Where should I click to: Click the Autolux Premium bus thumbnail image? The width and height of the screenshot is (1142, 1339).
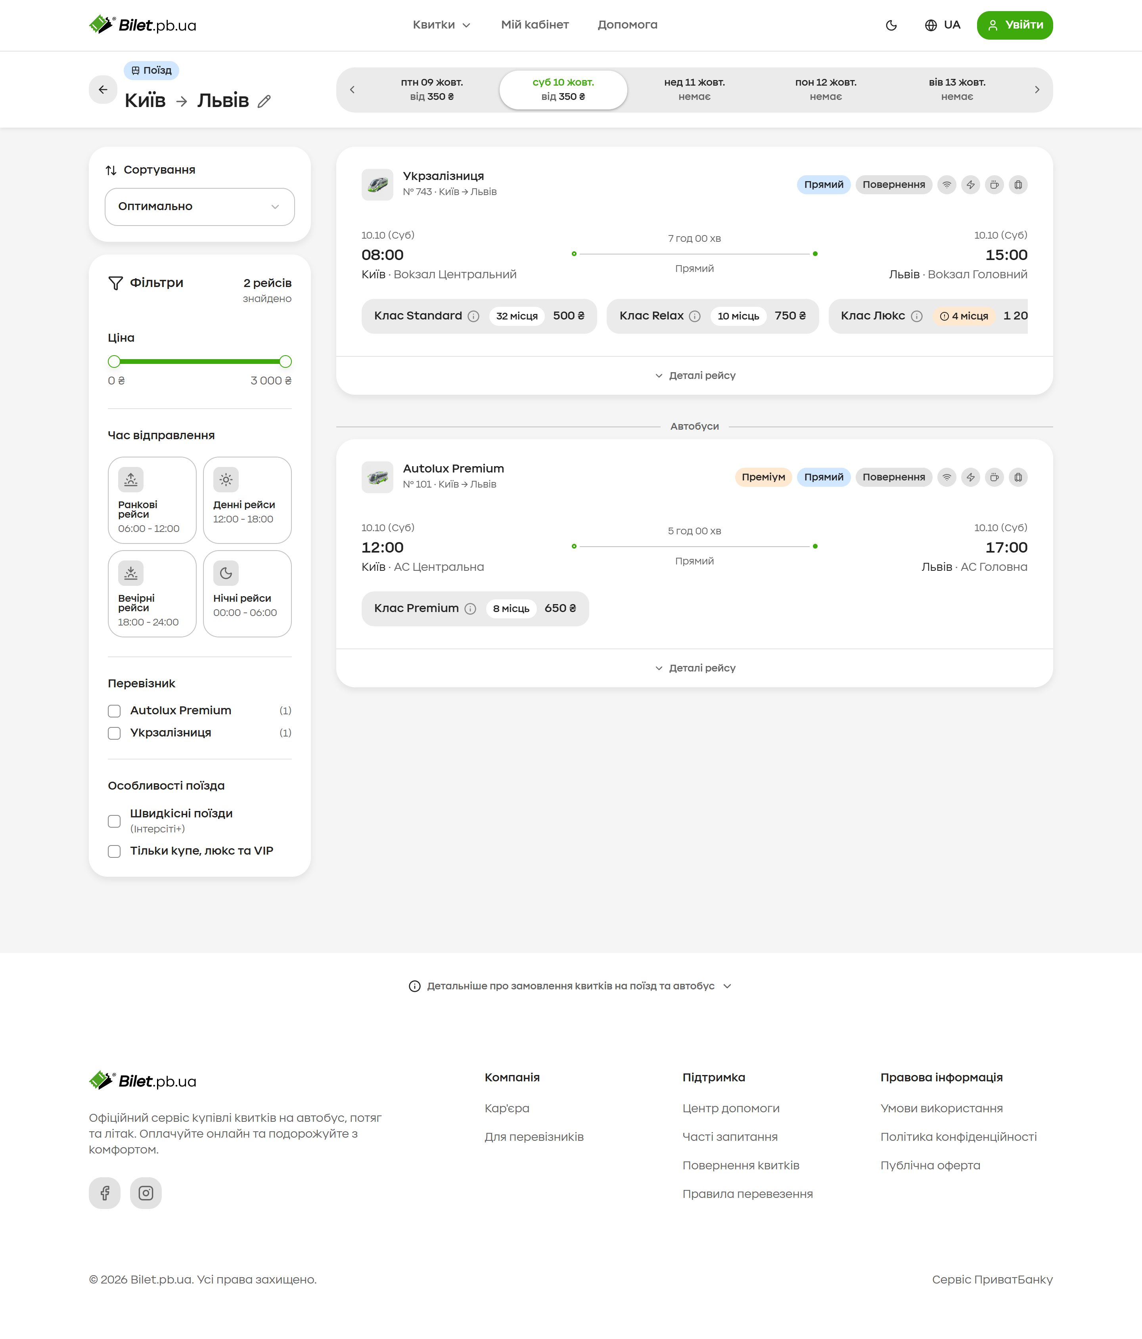377,477
